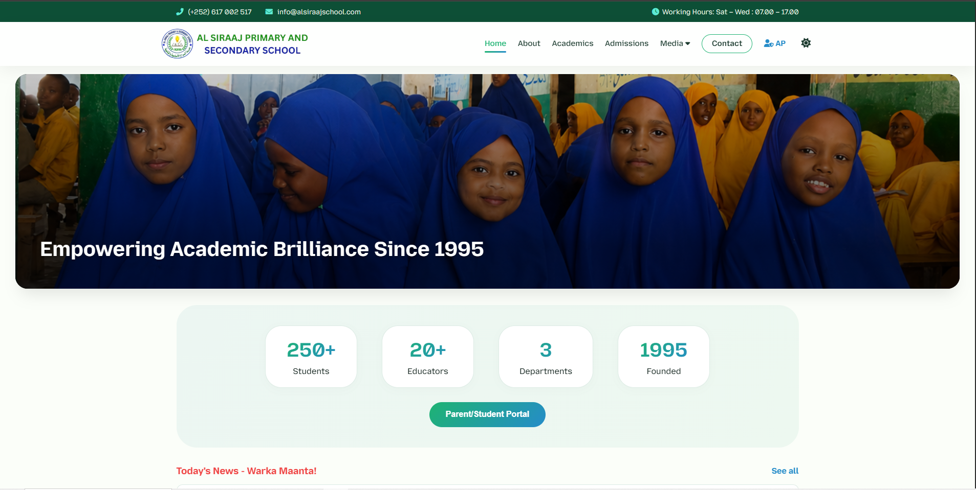Select the 1995 Founded stat card

(x=664, y=357)
